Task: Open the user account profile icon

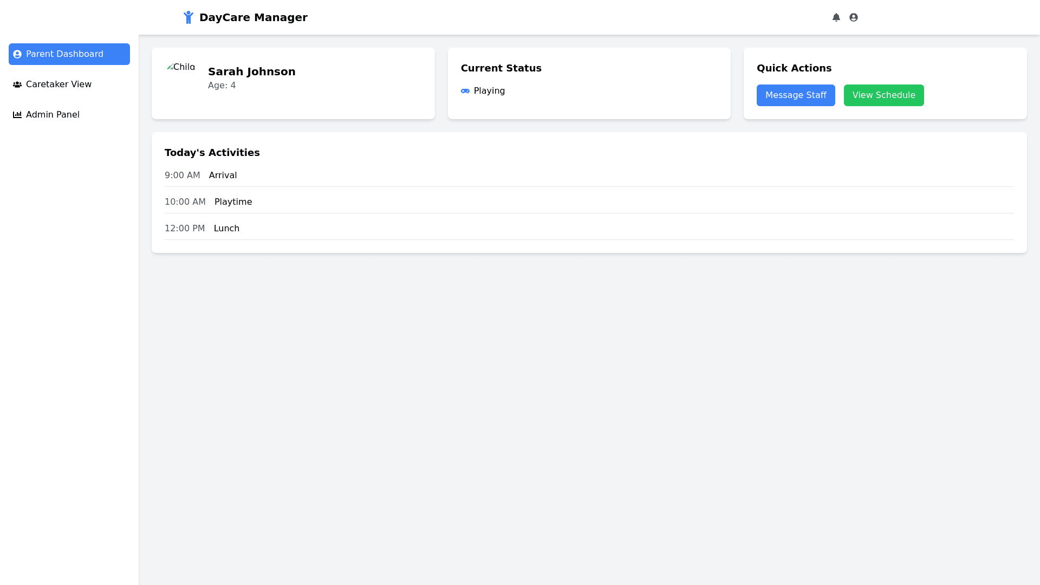Action: point(853,17)
